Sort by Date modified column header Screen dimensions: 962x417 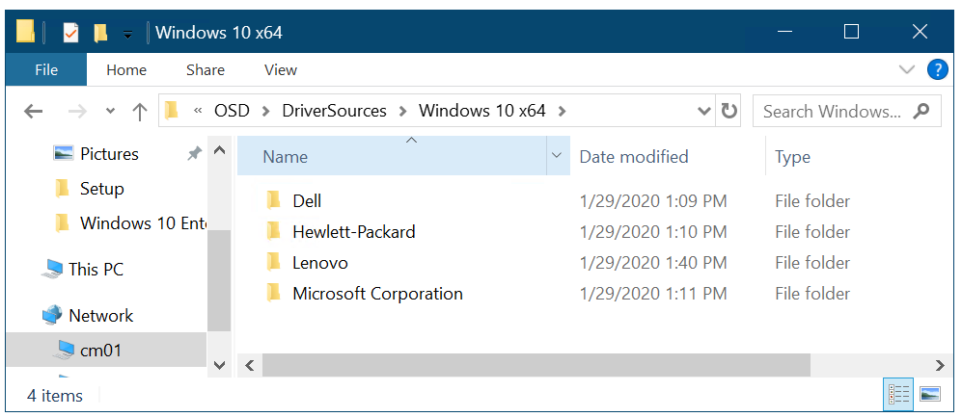click(634, 157)
